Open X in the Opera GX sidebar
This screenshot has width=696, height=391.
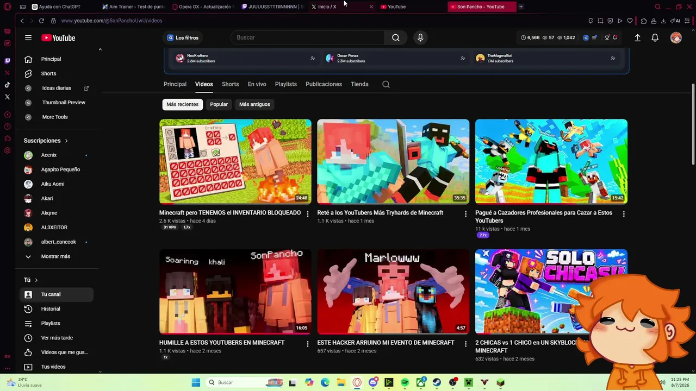[7, 97]
